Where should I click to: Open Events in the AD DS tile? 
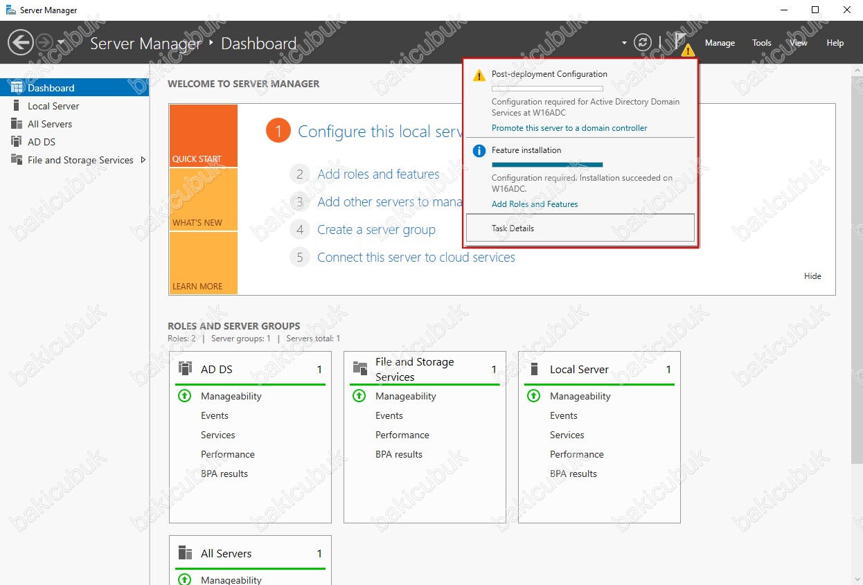coord(215,415)
